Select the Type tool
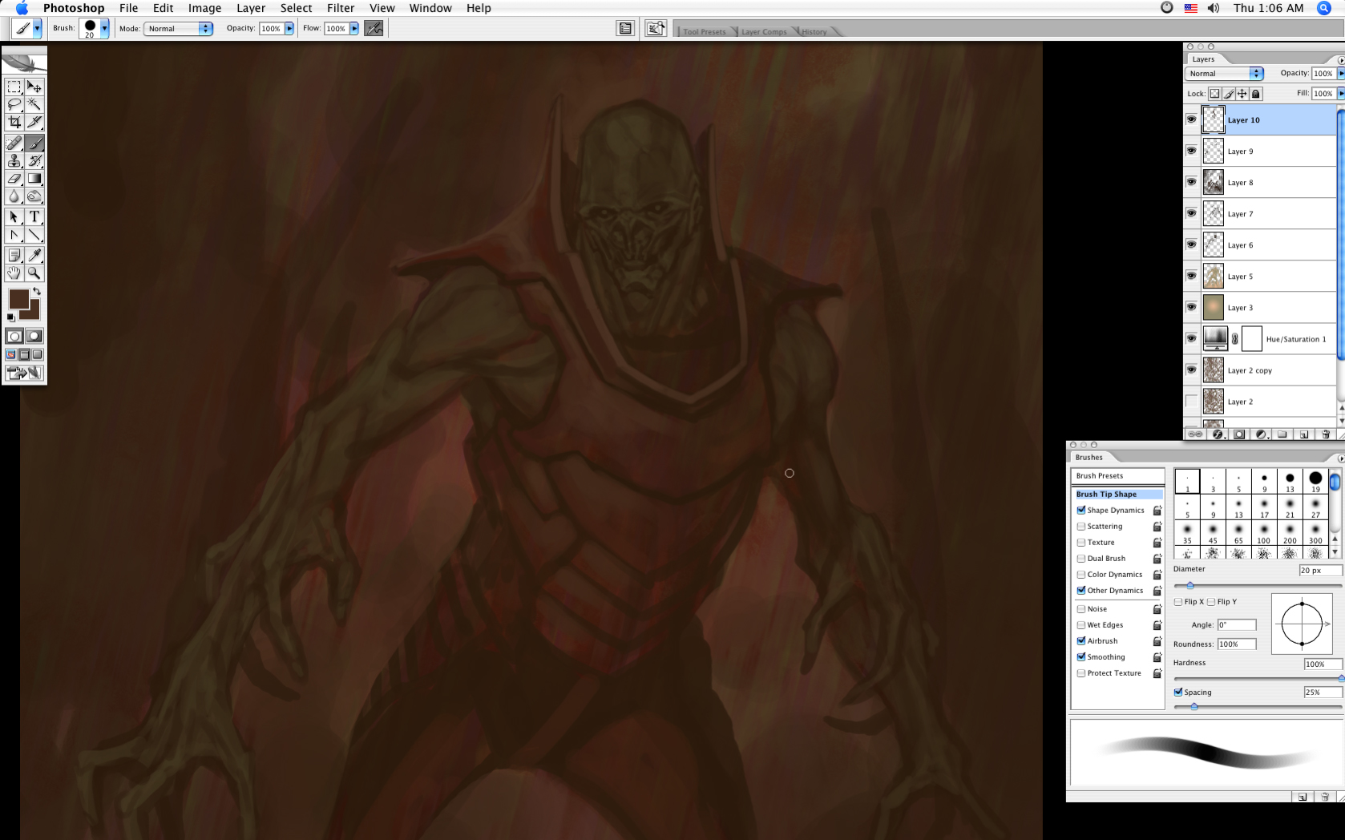 [x=34, y=217]
